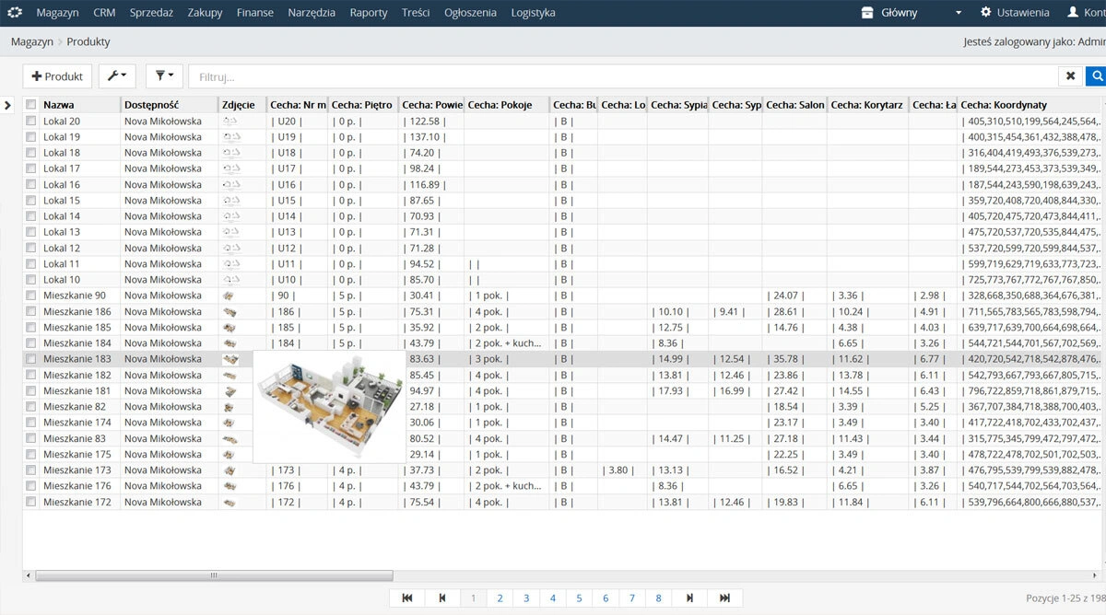Open the wrench tools dropdown

[118, 76]
